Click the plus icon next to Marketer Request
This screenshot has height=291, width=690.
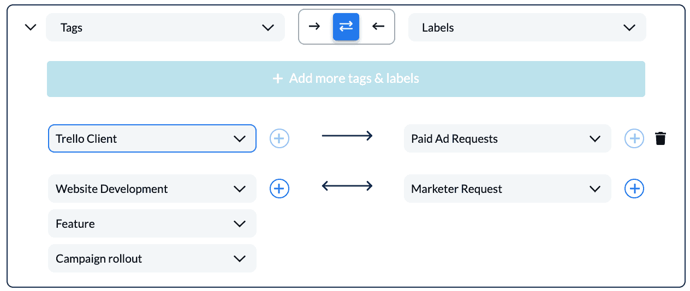tap(634, 189)
